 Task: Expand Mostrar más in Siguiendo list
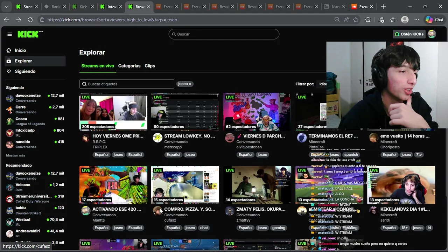point(16,155)
